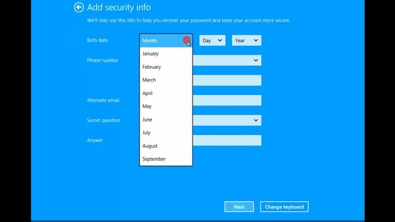This screenshot has height=222, width=395.
Task: Collapse the open Month dropdown header
Action: [166, 41]
